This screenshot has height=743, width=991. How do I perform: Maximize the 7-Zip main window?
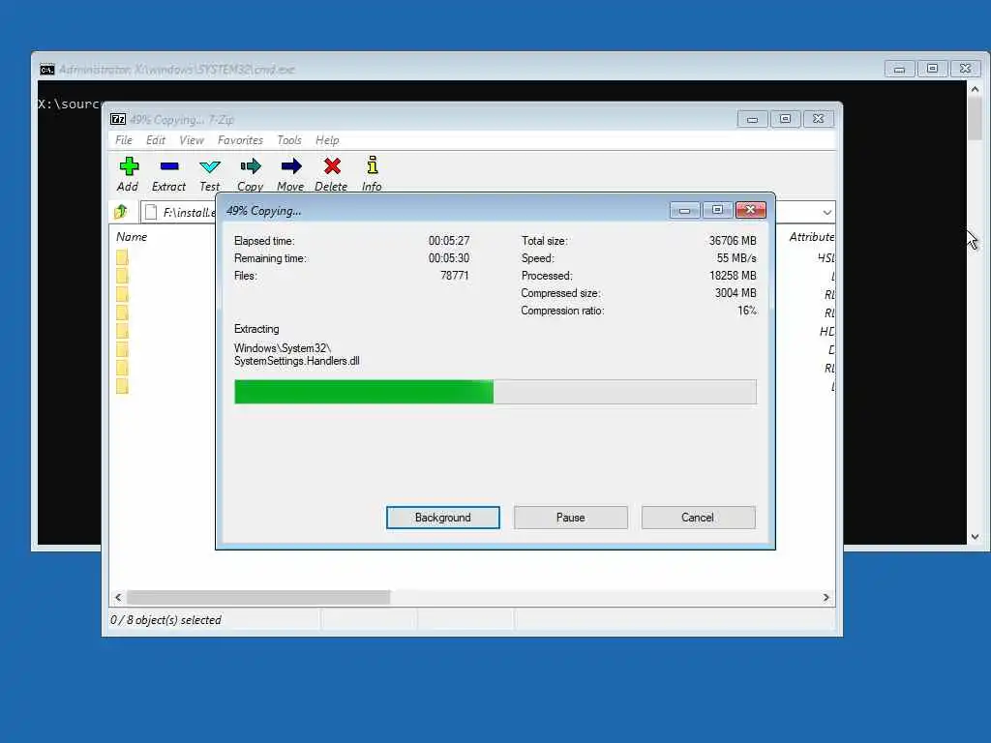pyautogui.click(x=785, y=119)
